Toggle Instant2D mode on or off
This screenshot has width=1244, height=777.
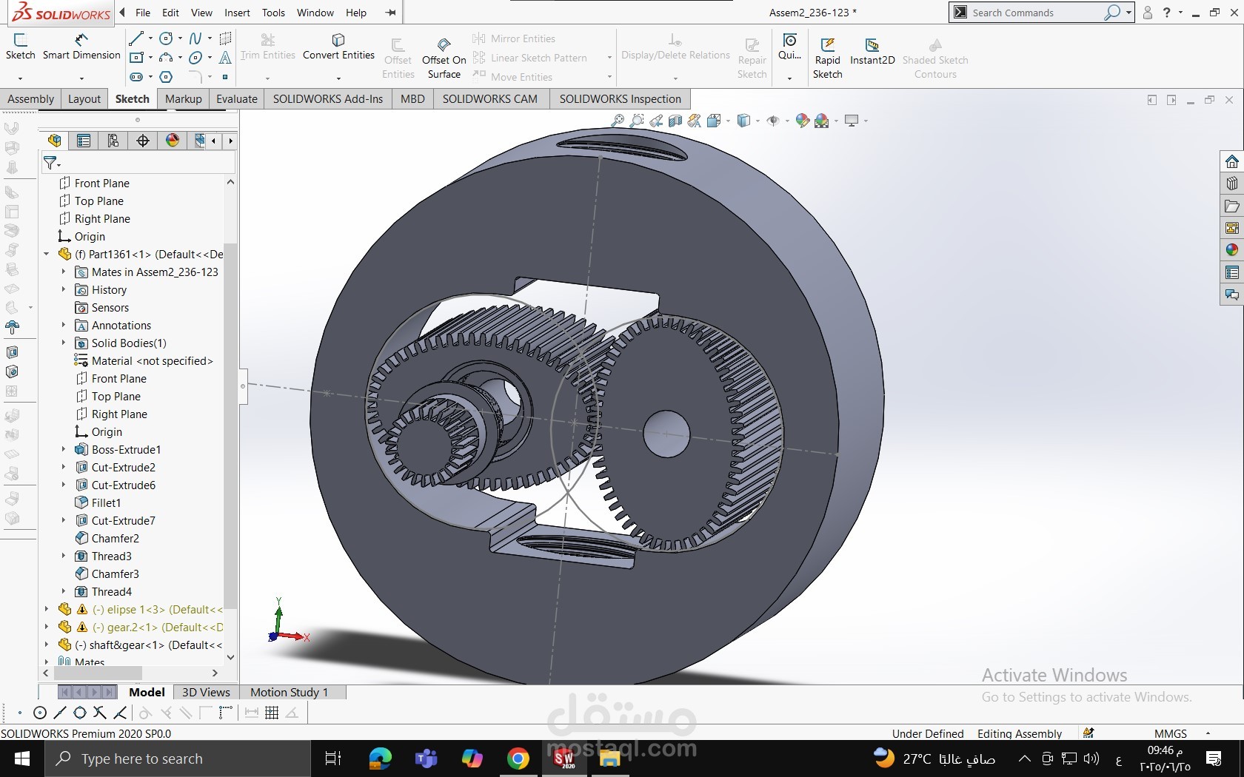[x=872, y=51]
